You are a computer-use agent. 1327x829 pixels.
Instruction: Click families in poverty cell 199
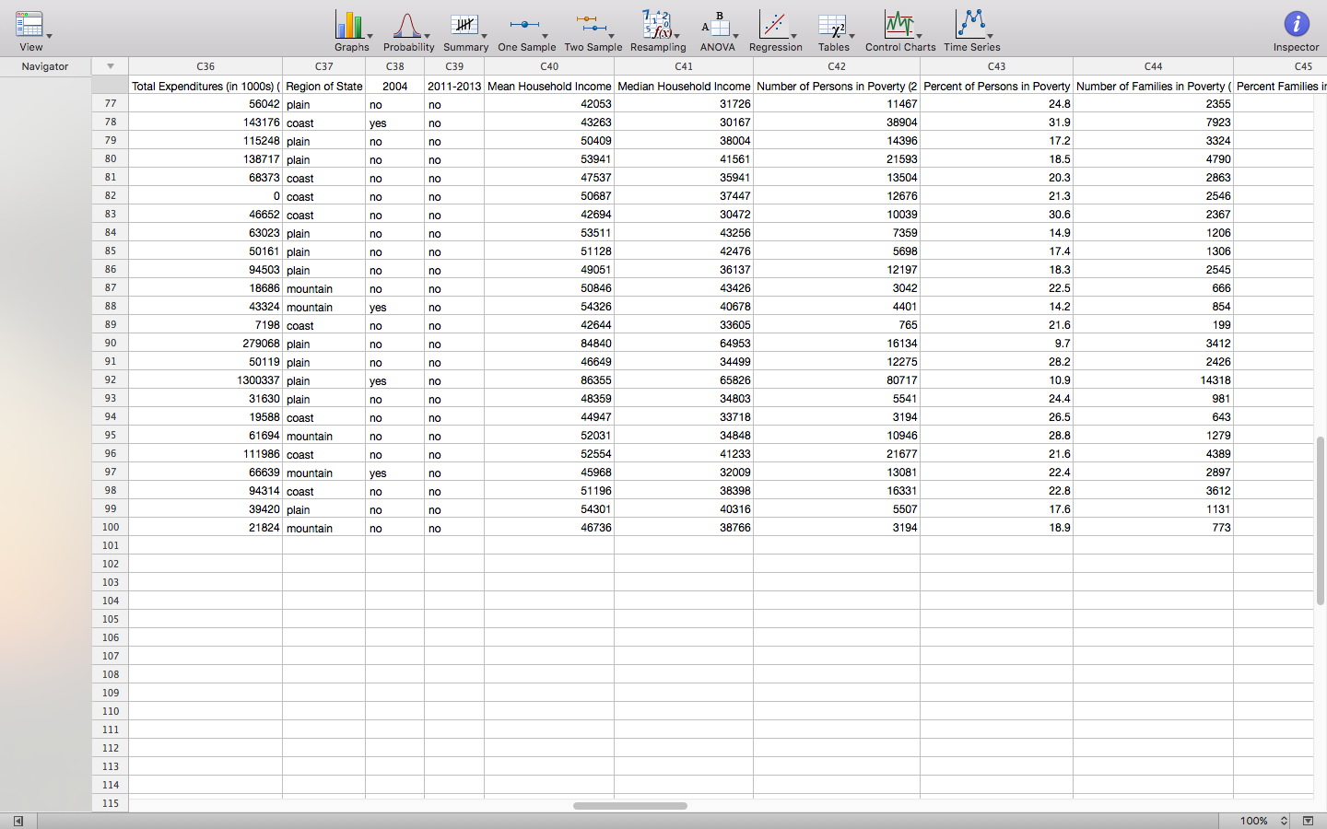click(1154, 325)
